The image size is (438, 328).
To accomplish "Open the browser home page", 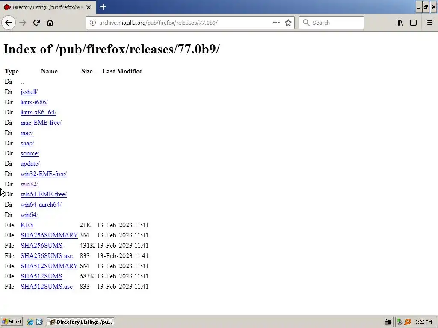I will (x=50, y=23).
